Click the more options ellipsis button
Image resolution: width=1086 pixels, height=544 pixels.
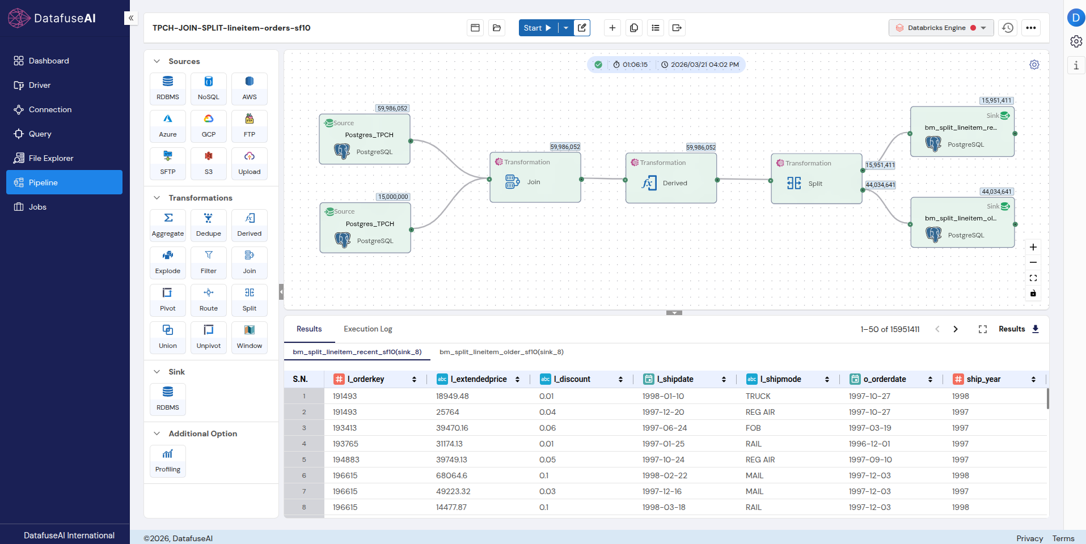click(1031, 28)
